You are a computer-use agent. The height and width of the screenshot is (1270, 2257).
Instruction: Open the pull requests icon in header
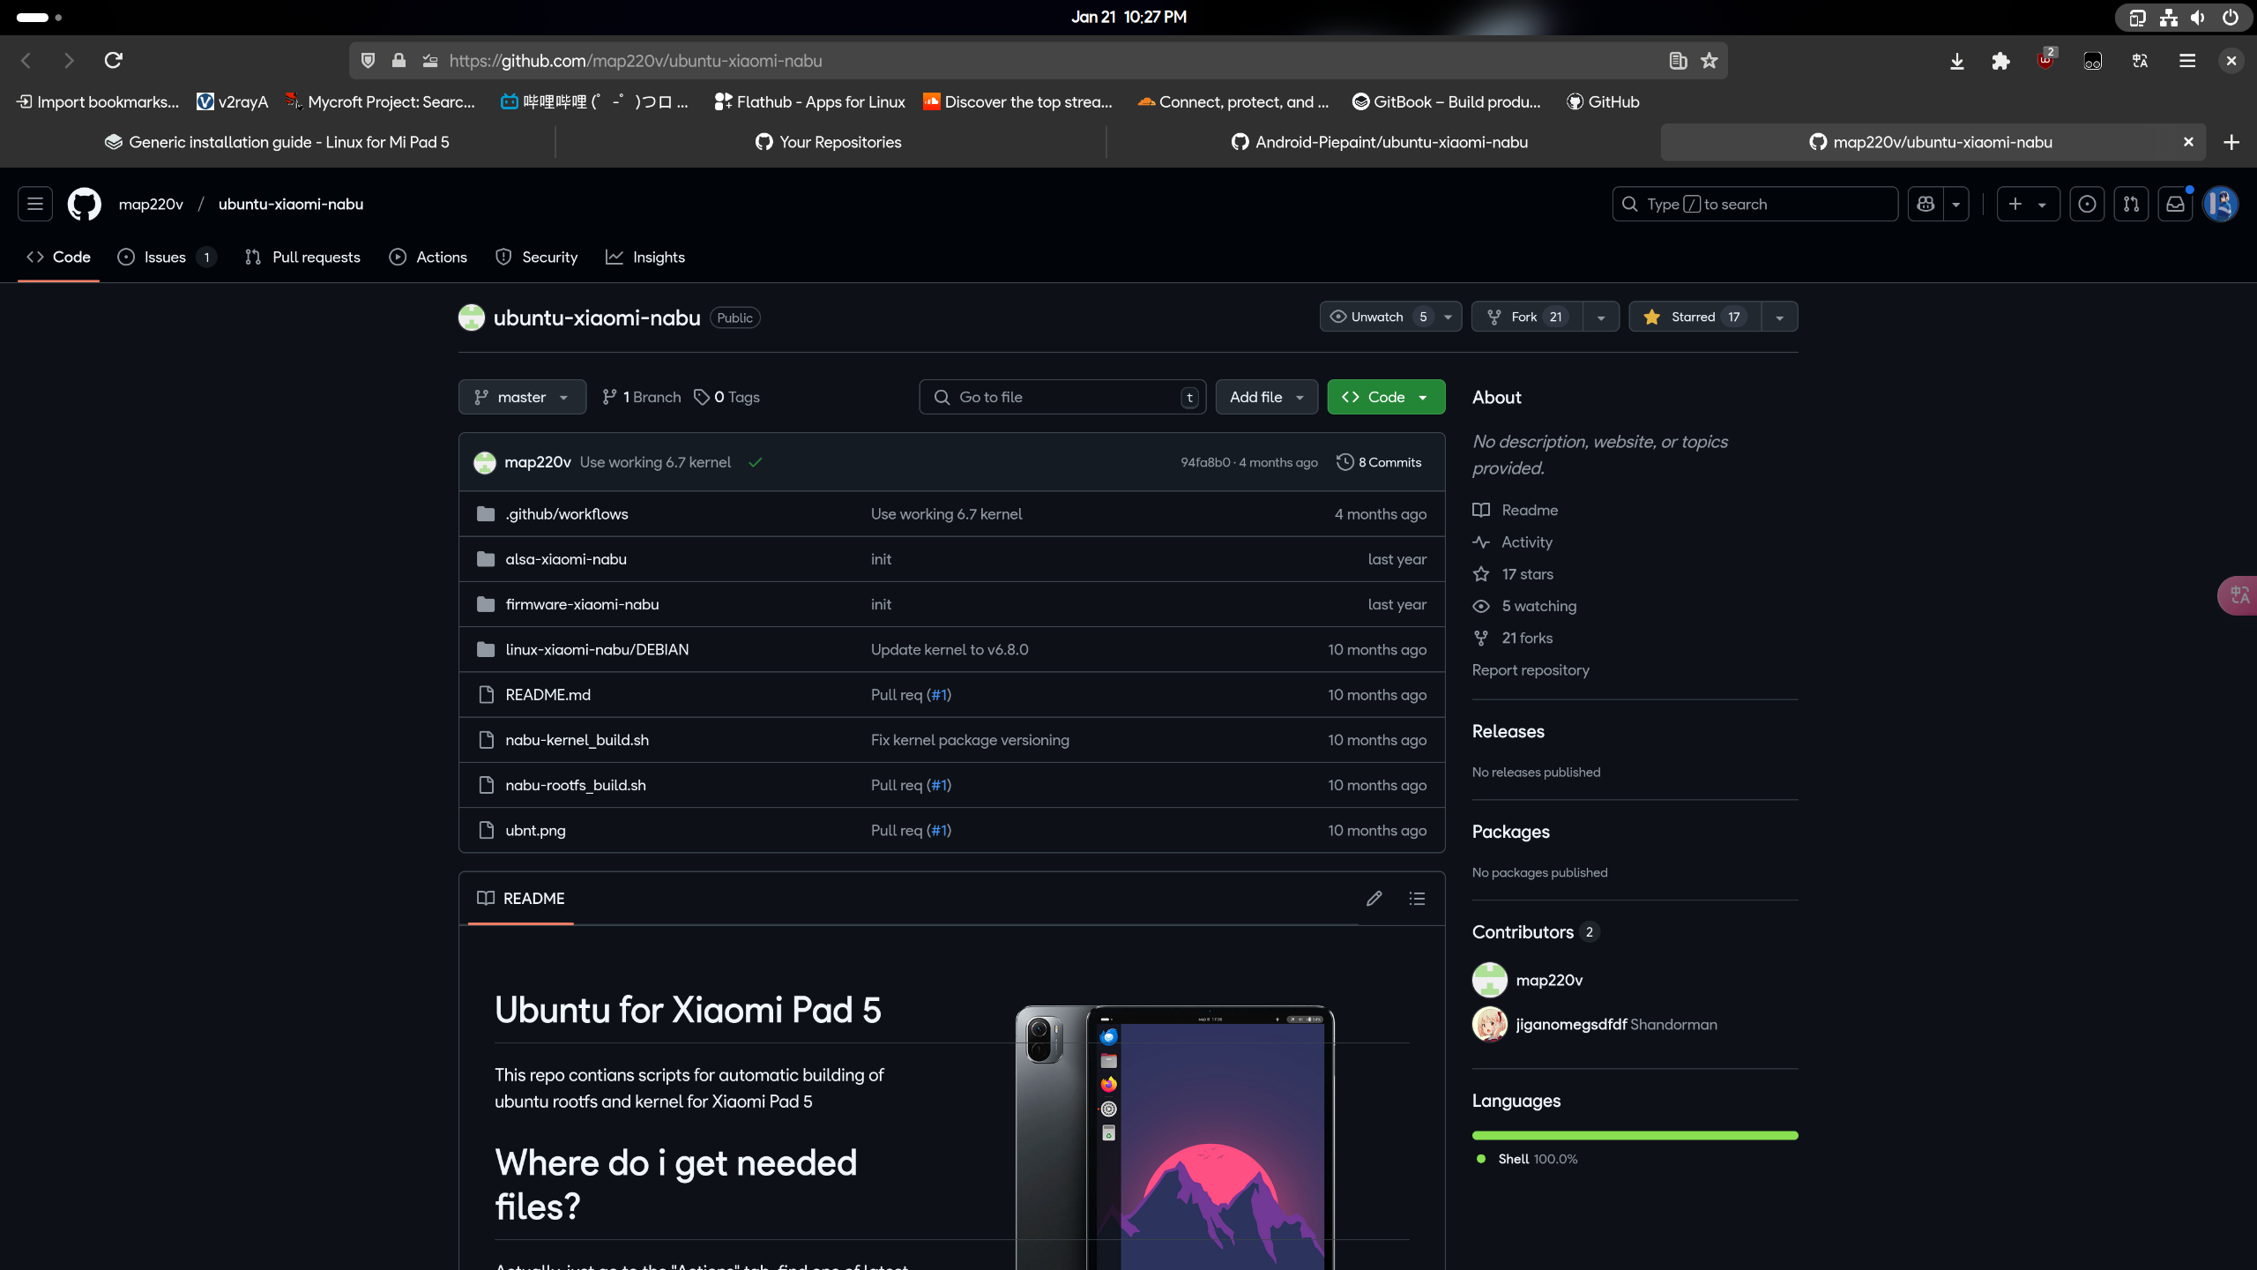coord(2131,204)
